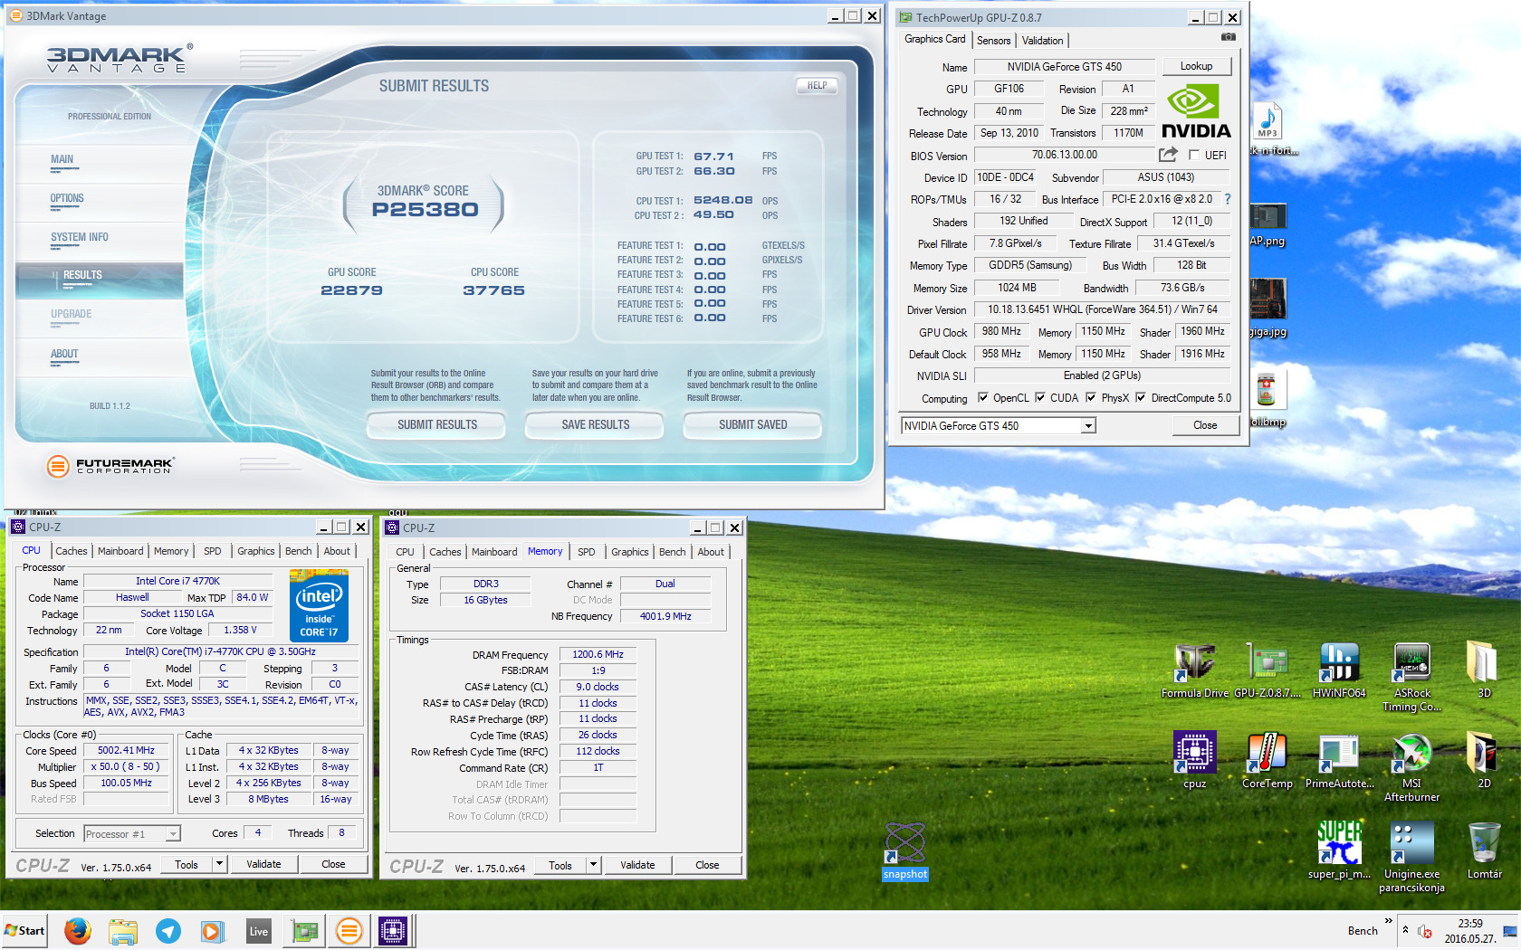The image size is (1521, 950).
Task: Select the MSI Afterburner desktop icon
Action: (x=1411, y=767)
